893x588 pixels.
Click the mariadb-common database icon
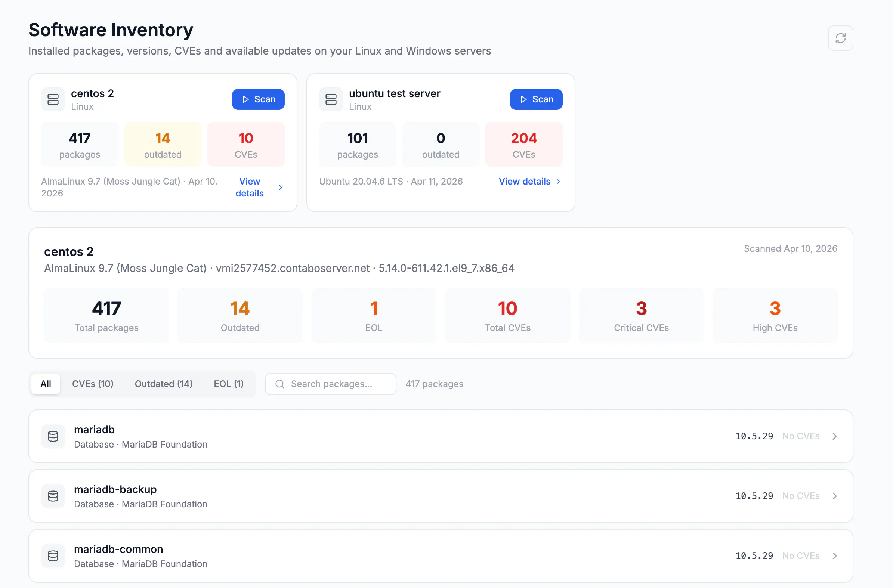pyautogui.click(x=53, y=556)
